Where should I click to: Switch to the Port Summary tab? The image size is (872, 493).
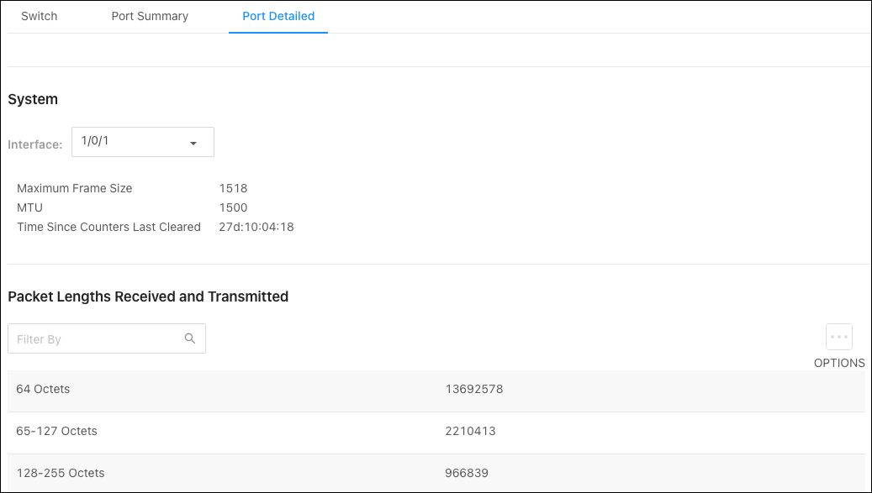click(150, 17)
